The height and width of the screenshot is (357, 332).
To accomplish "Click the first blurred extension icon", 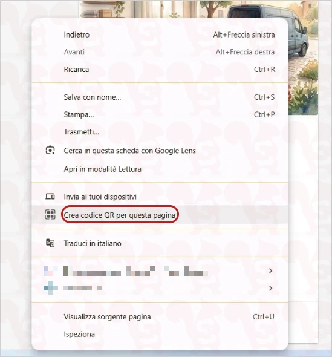I will pos(51,270).
